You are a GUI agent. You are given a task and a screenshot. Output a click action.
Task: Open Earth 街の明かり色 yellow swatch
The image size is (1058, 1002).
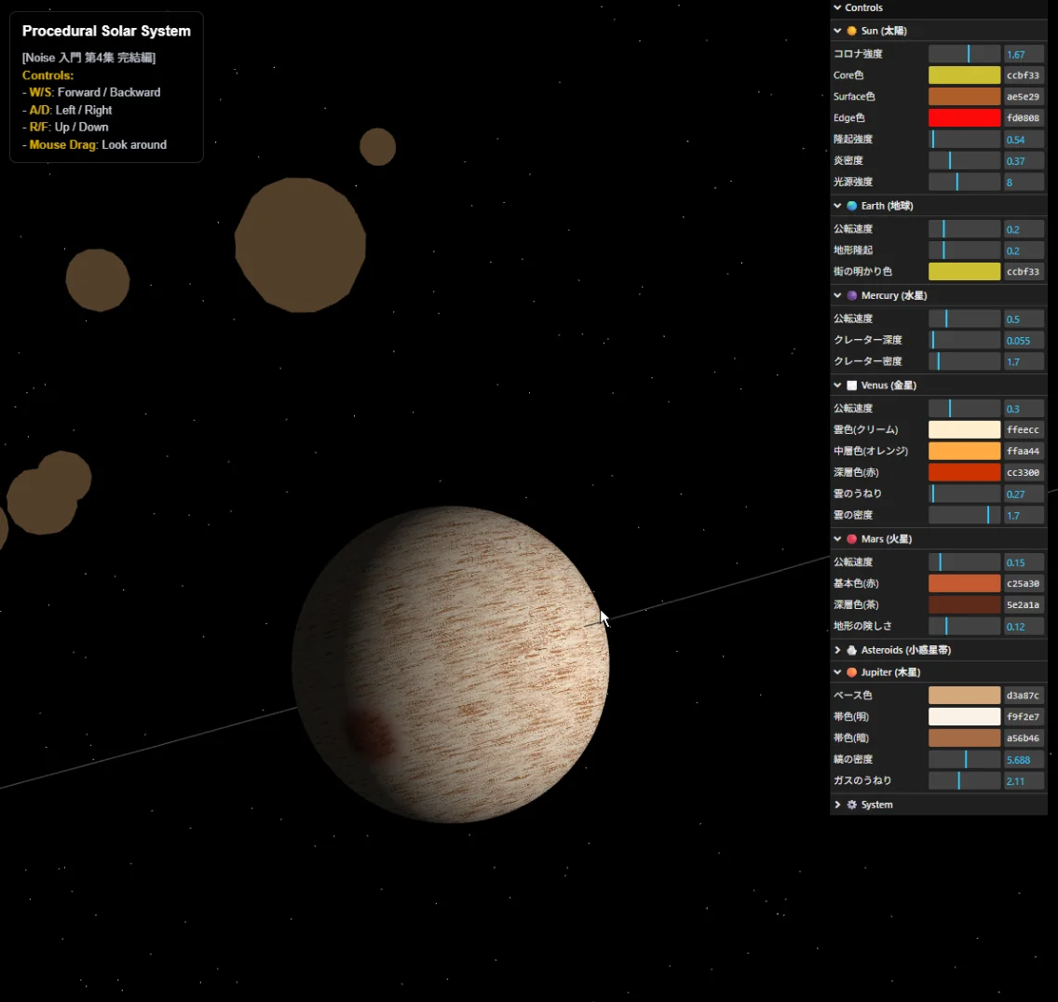pos(964,272)
